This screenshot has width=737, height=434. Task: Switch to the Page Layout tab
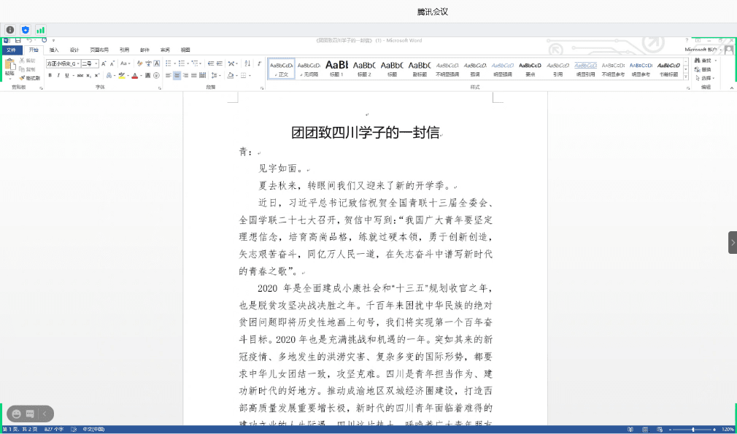[x=99, y=50]
